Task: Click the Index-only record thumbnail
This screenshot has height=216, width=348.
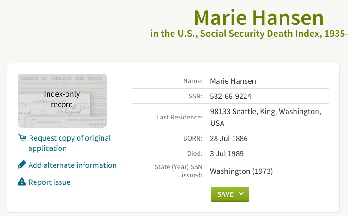Action: 62,101
